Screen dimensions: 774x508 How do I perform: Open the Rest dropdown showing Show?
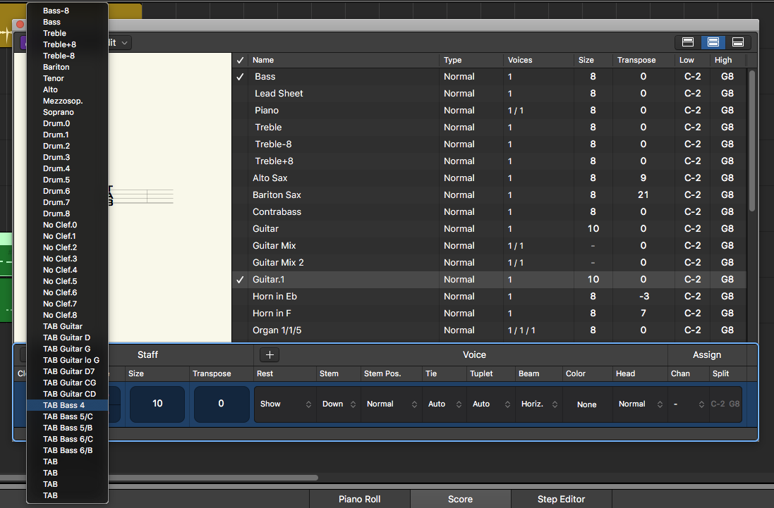tap(284, 404)
